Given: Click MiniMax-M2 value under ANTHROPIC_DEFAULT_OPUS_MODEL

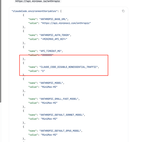Looking at the screenshot, I should pos(49,135).
